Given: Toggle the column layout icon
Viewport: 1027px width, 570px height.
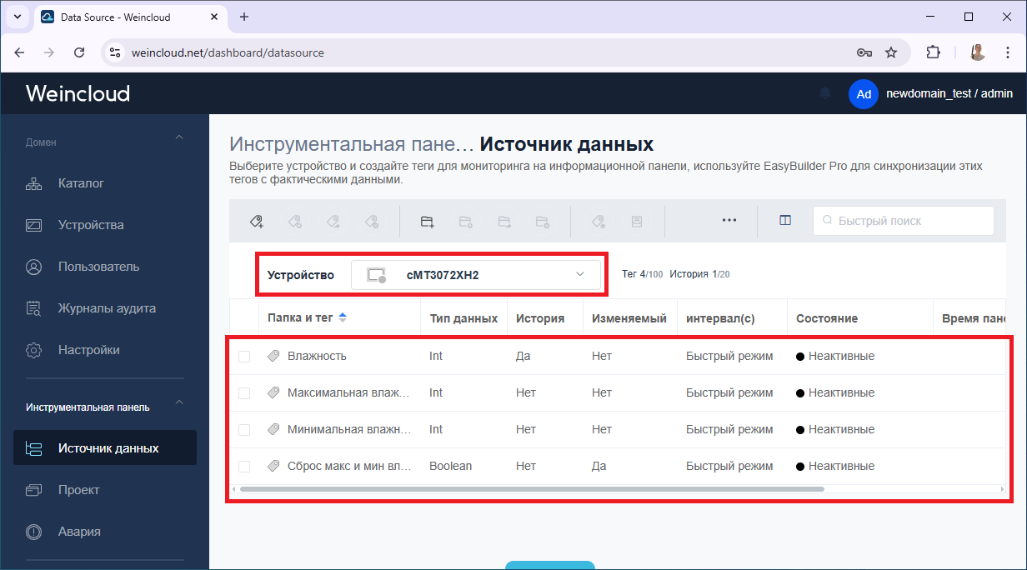Looking at the screenshot, I should tap(785, 221).
